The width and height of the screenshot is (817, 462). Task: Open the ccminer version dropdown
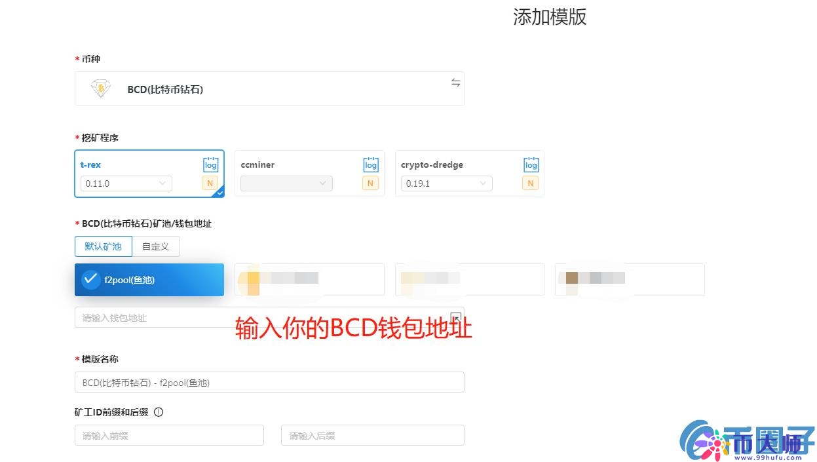(x=286, y=183)
